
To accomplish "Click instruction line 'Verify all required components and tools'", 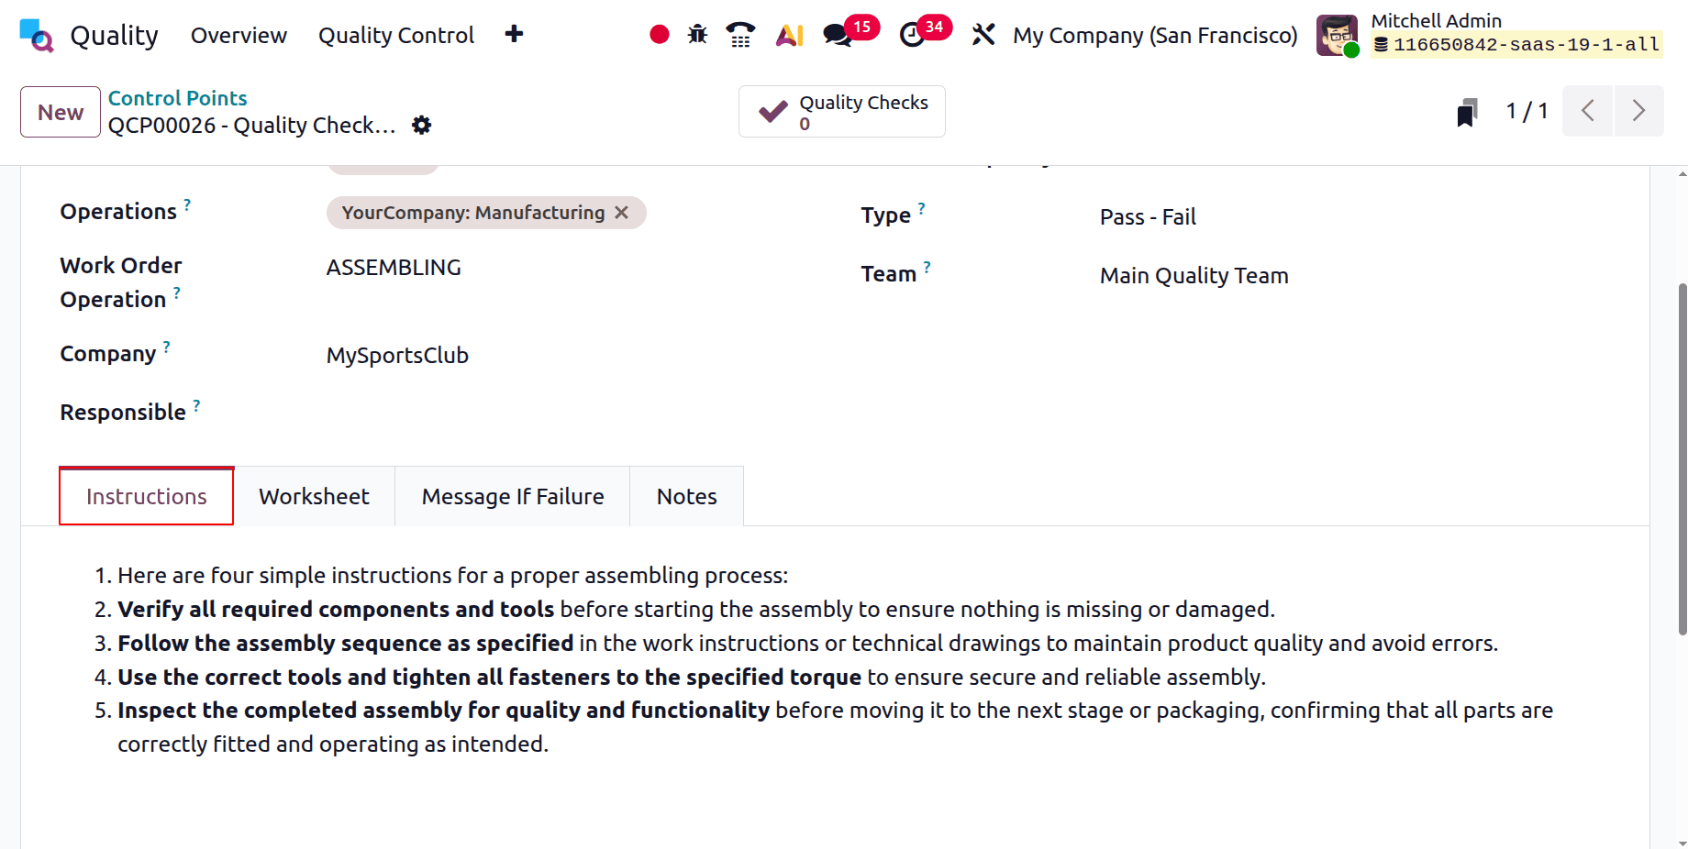I will click(336, 610).
